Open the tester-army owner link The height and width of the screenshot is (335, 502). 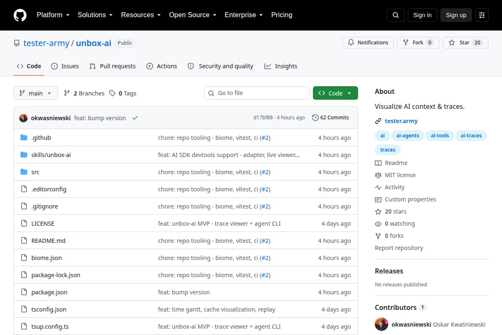pos(46,43)
